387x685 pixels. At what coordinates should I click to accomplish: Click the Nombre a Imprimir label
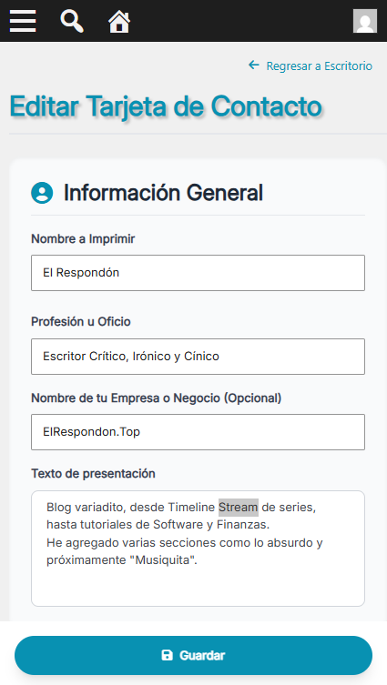pyautogui.click(x=83, y=239)
